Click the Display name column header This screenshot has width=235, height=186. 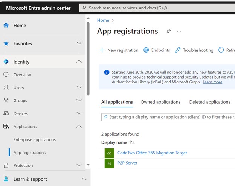pyautogui.click(x=114, y=142)
